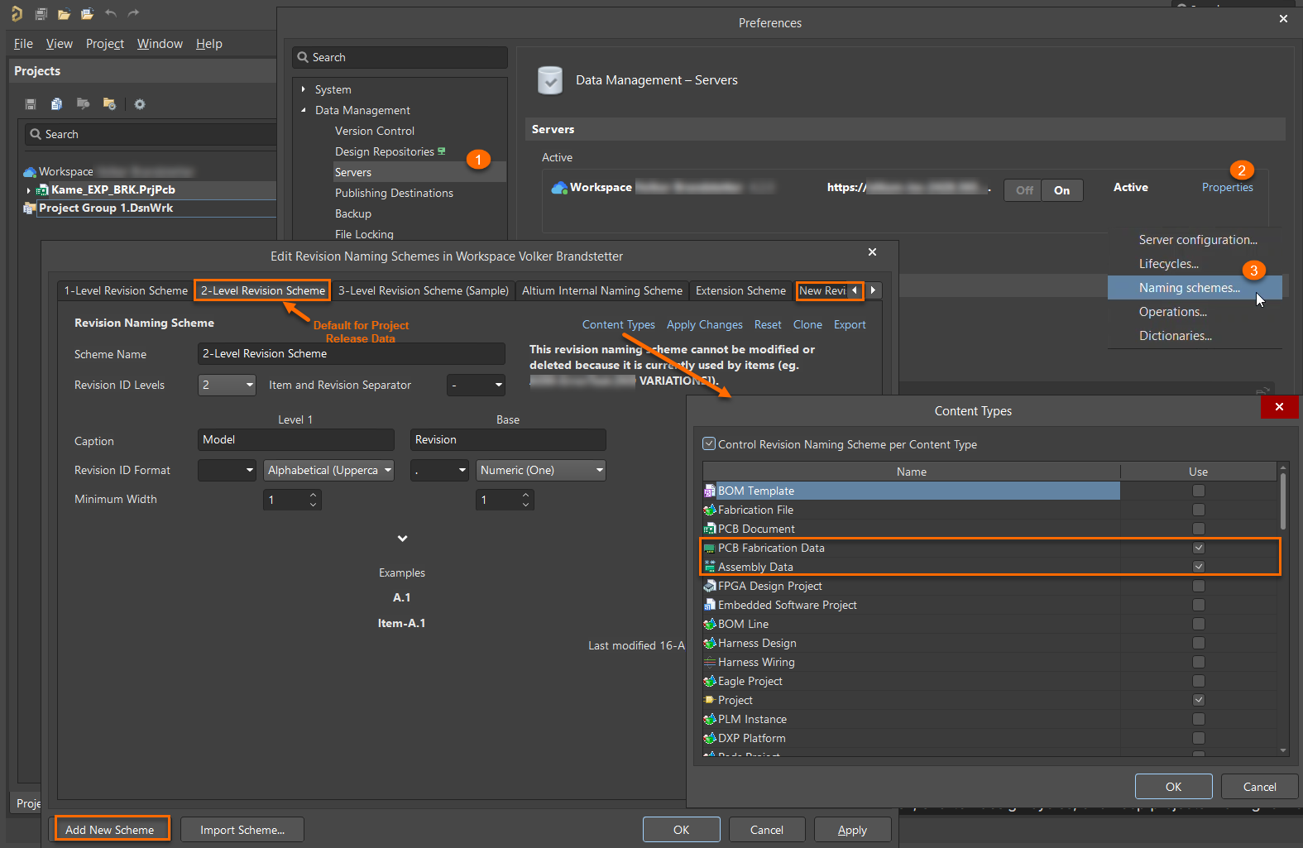Switch to the 3-Level Revision Scheme (Sample) tab
Image resolution: width=1303 pixels, height=848 pixels.
(423, 290)
